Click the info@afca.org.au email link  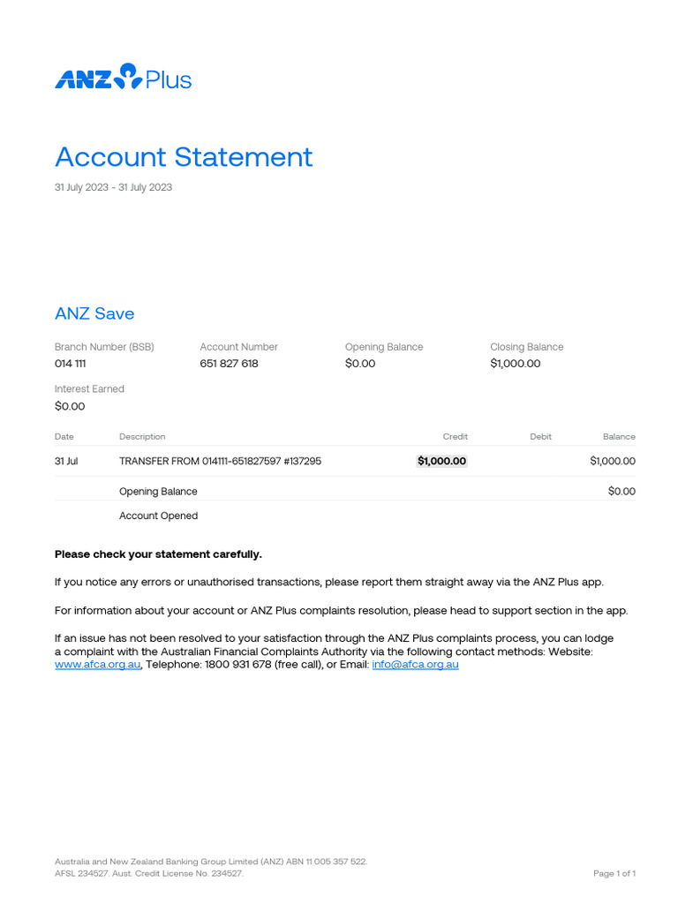pyautogui.click(x=415, y=665)
